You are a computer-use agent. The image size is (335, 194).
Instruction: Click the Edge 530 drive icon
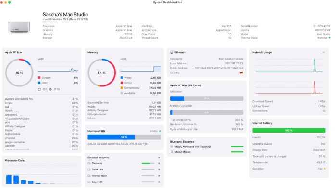(x=89, y=182)
